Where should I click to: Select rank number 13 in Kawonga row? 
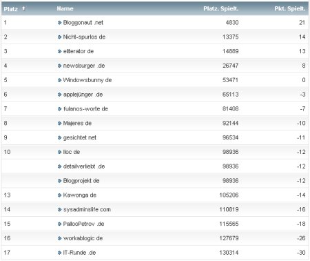tap(7, 195)
